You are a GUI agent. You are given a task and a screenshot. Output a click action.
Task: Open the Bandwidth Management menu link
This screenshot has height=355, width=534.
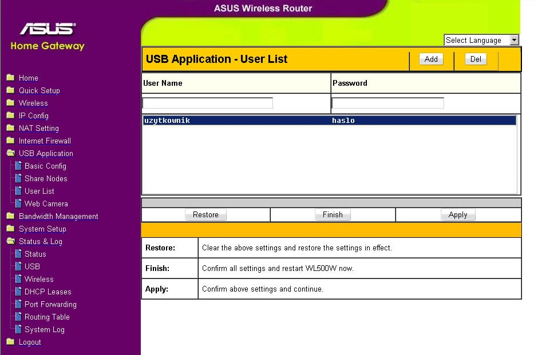[58, 216]
